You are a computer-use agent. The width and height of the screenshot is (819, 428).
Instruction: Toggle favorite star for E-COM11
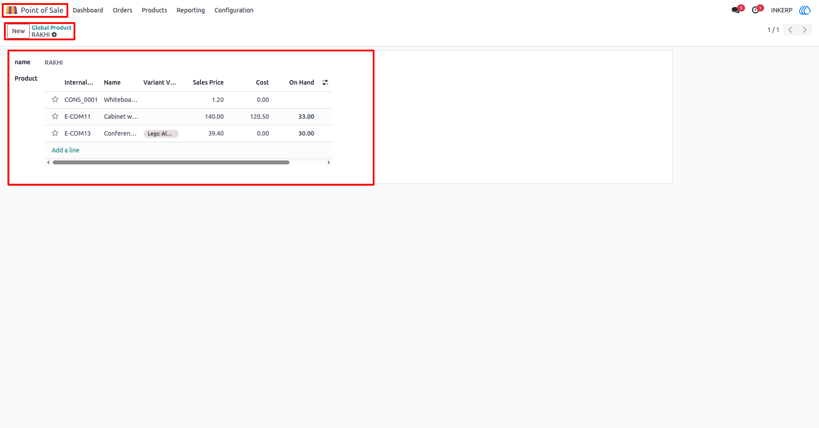click(x=55, y=117)
